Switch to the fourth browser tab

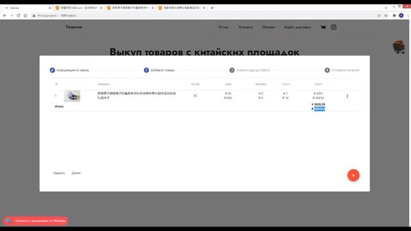point(181,8)
